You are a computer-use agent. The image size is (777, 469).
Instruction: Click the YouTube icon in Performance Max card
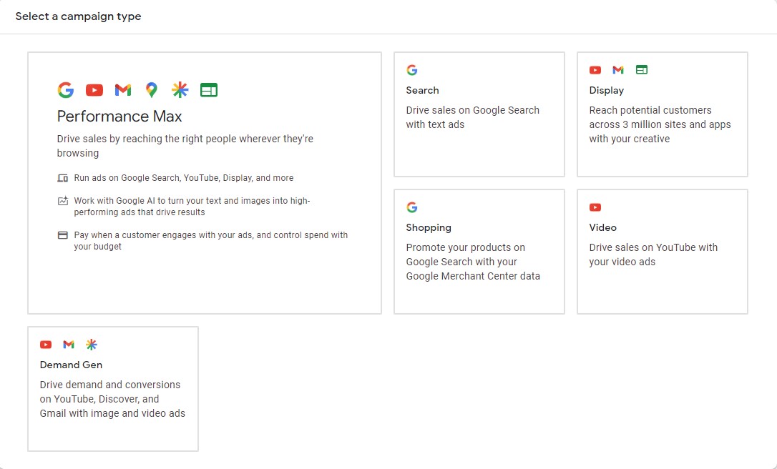tap(94, 90)
